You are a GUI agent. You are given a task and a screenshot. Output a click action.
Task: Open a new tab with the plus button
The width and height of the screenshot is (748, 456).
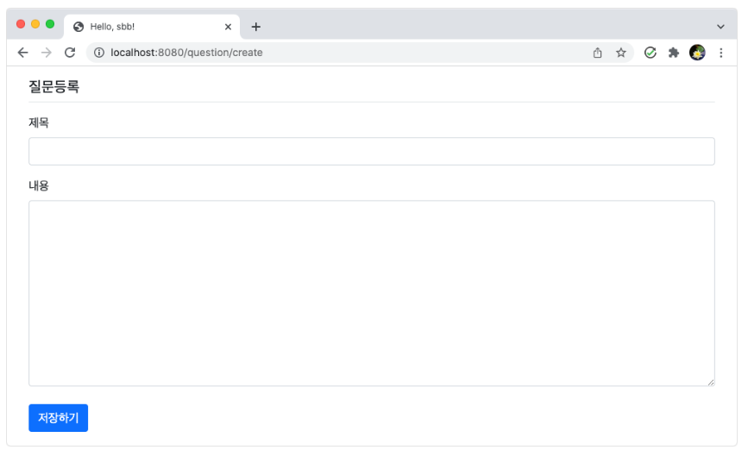click(x=255, y=27)
